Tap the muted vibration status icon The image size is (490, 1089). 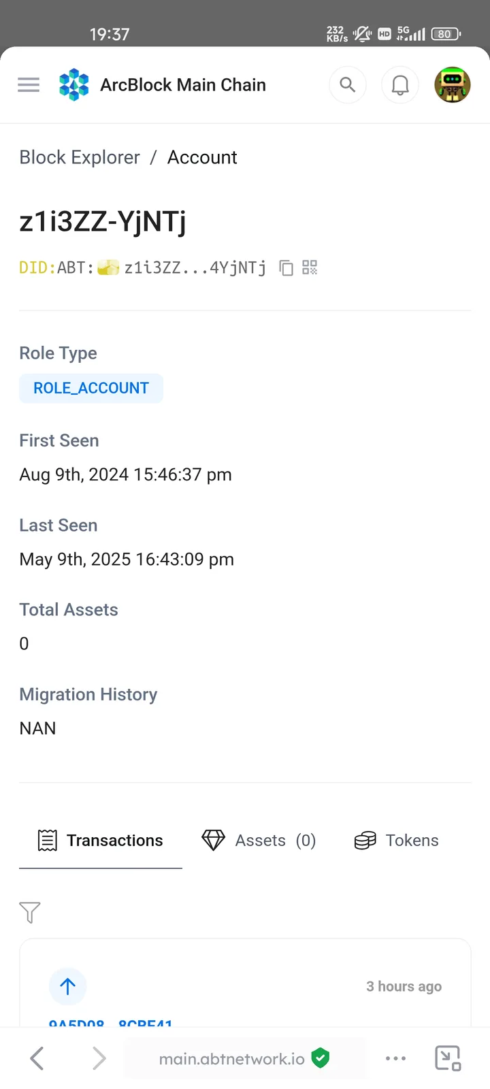(362, 33)
